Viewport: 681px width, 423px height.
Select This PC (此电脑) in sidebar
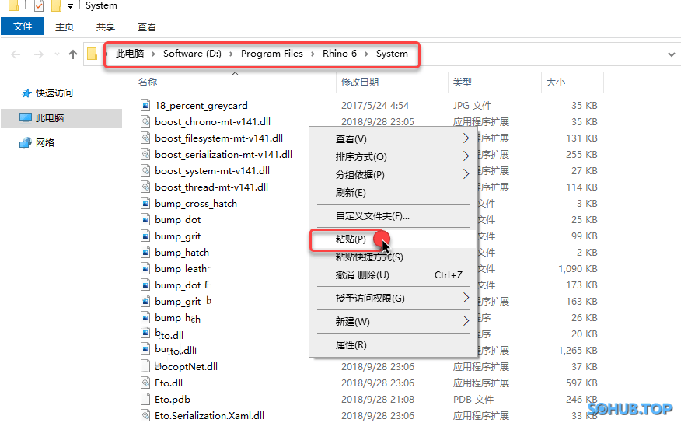(50, 118)
